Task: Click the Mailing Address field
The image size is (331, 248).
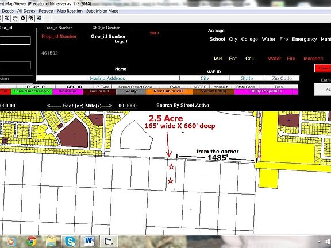Action: coord(107,78)
